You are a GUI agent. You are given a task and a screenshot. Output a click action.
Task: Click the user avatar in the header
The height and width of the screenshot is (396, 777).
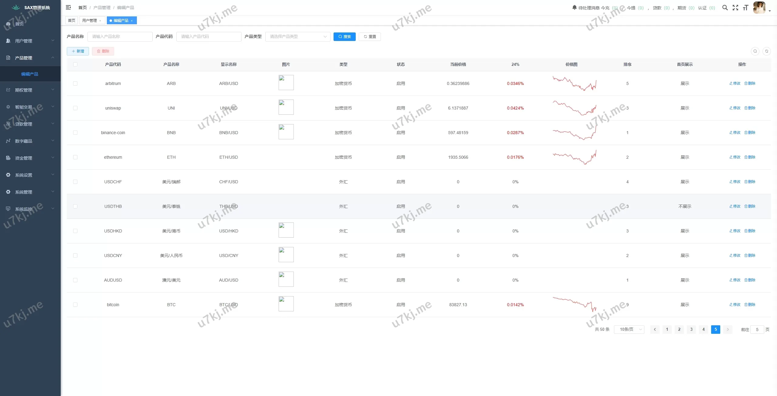pos(759,8)
